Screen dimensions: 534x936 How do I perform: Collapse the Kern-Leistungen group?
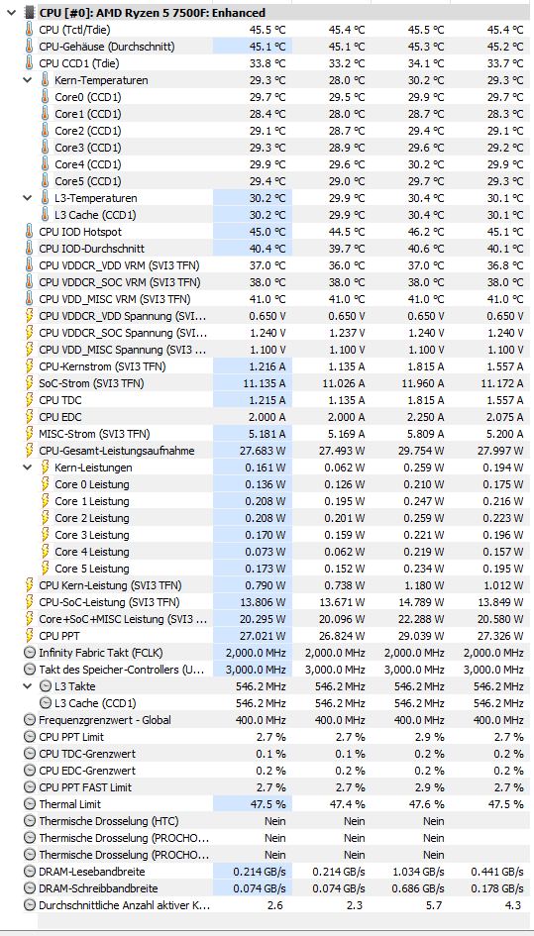tap(27, 468)
